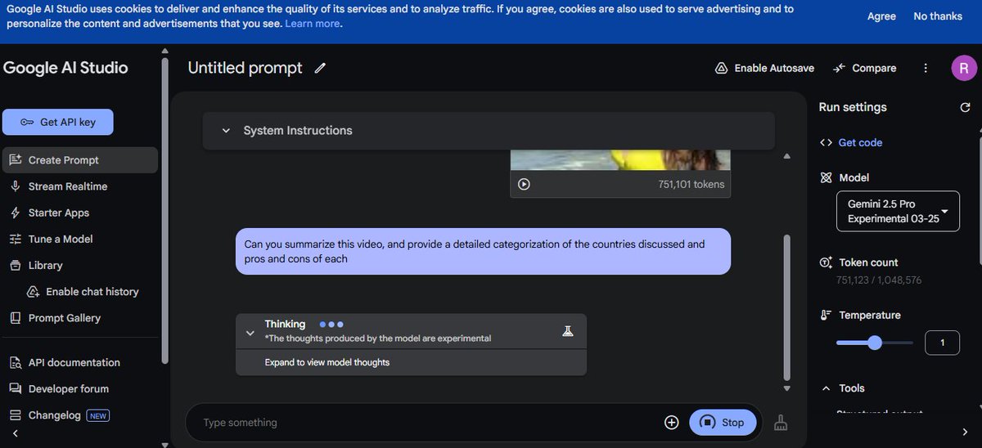
Task: Click the 751,101 tokens label
Action: pyautogui.click(x=691, y=184)
